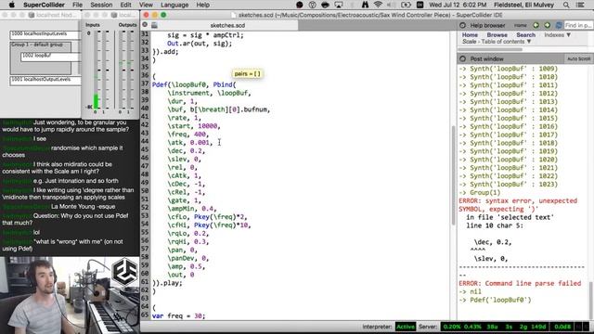Screen dimensions: 594x334
Task: Go forward in the Help browser
Action: 548,25
